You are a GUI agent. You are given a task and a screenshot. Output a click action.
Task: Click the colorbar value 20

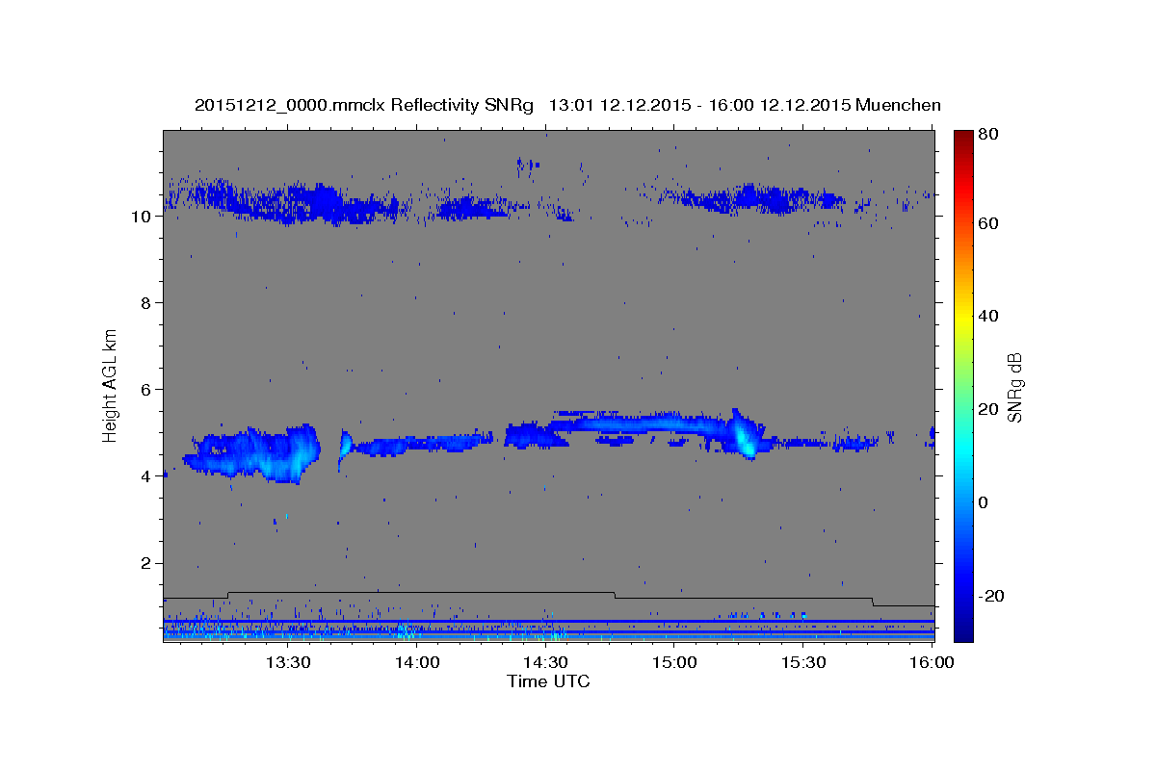pyautogui.click(x=990, y=409)
